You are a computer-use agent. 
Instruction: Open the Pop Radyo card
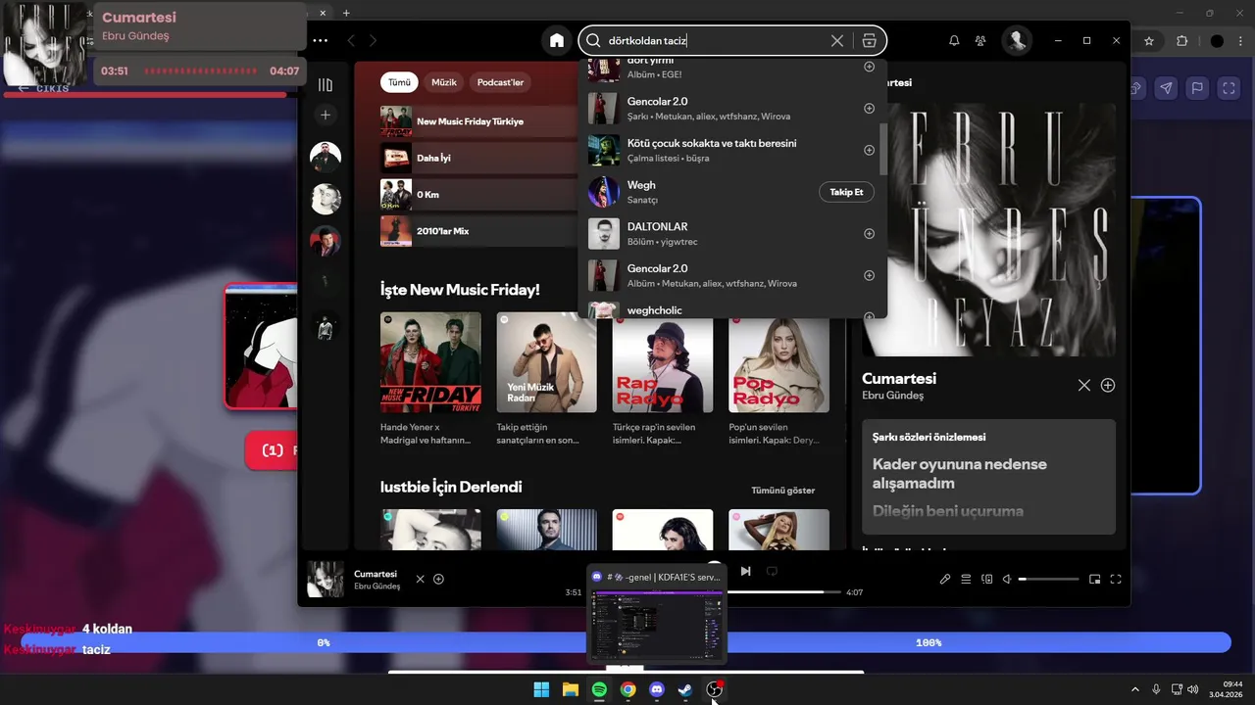(778, 380)
